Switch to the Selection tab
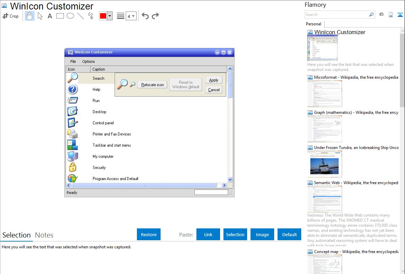Screen dimensions: 405x274 [x=17, y=235]
